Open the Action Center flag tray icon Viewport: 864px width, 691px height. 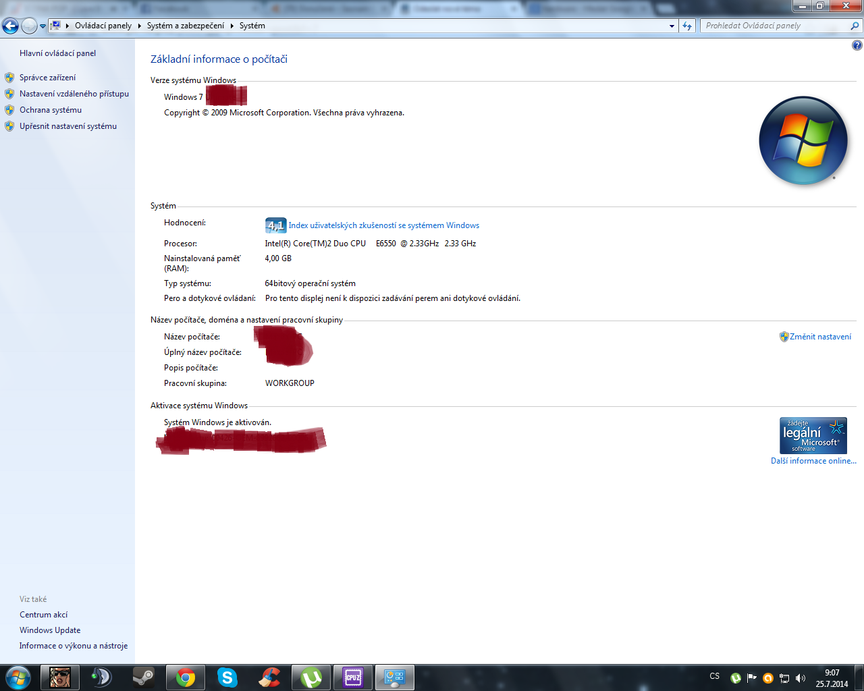tap(752, 678)
